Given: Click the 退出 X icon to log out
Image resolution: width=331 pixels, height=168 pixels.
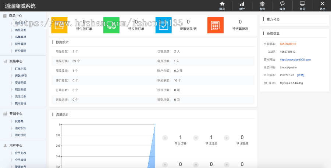Looking at the screenshot, I should 322,5.
